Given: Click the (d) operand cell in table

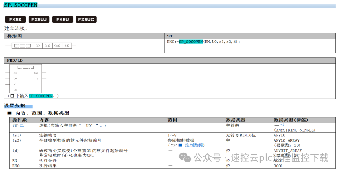Looking at the screenshot, I should pyautogui.click(x=23, y=153).
